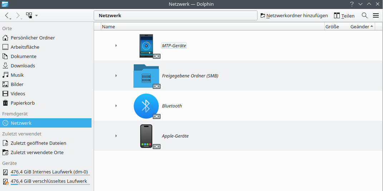Screen dimensions: 383x191
Task: Click the Fremdgerät section header
Action: point(15,114)
